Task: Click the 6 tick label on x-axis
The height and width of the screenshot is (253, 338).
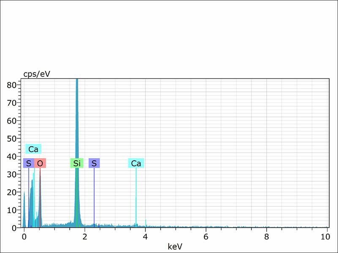Action: click(x=206, y=237)
